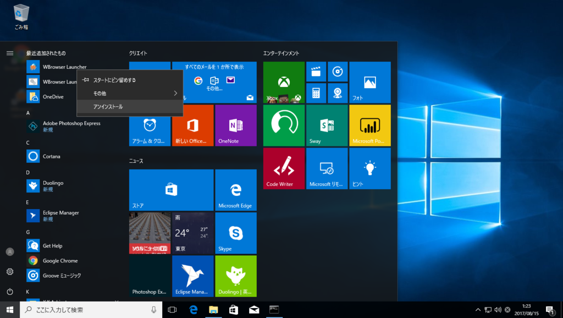Expand the その他 submenu arrow
The height and width of the screenshot is (318, 563).
coord(175,94)
